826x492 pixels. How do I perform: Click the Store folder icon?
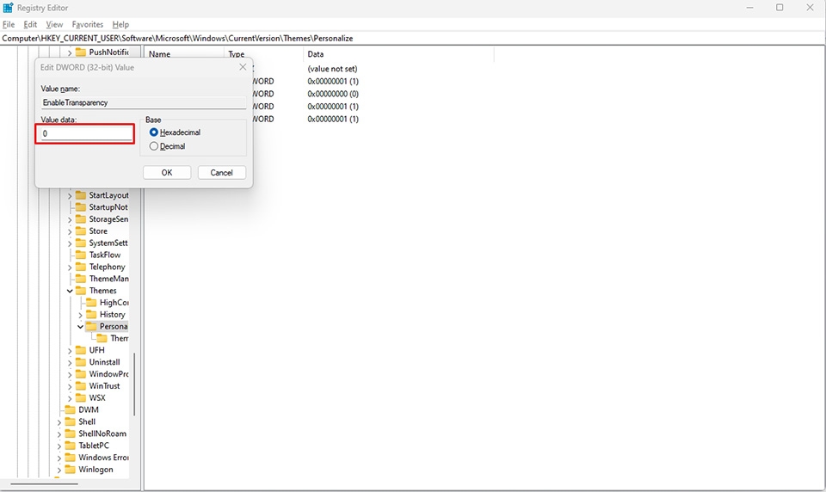(81, 231)
